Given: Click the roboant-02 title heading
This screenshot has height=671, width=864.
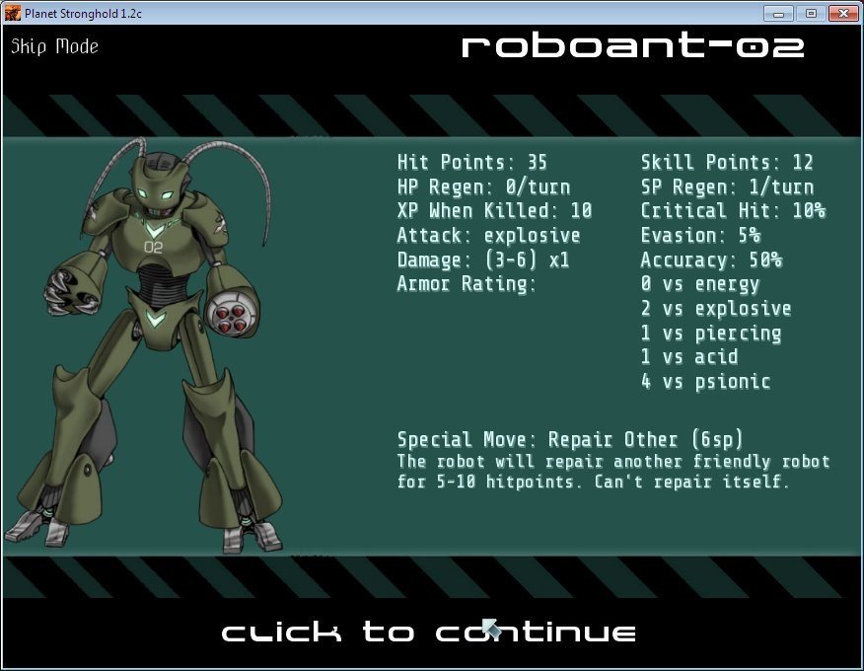Looking at the screenshot, I should tap(632, 46).
